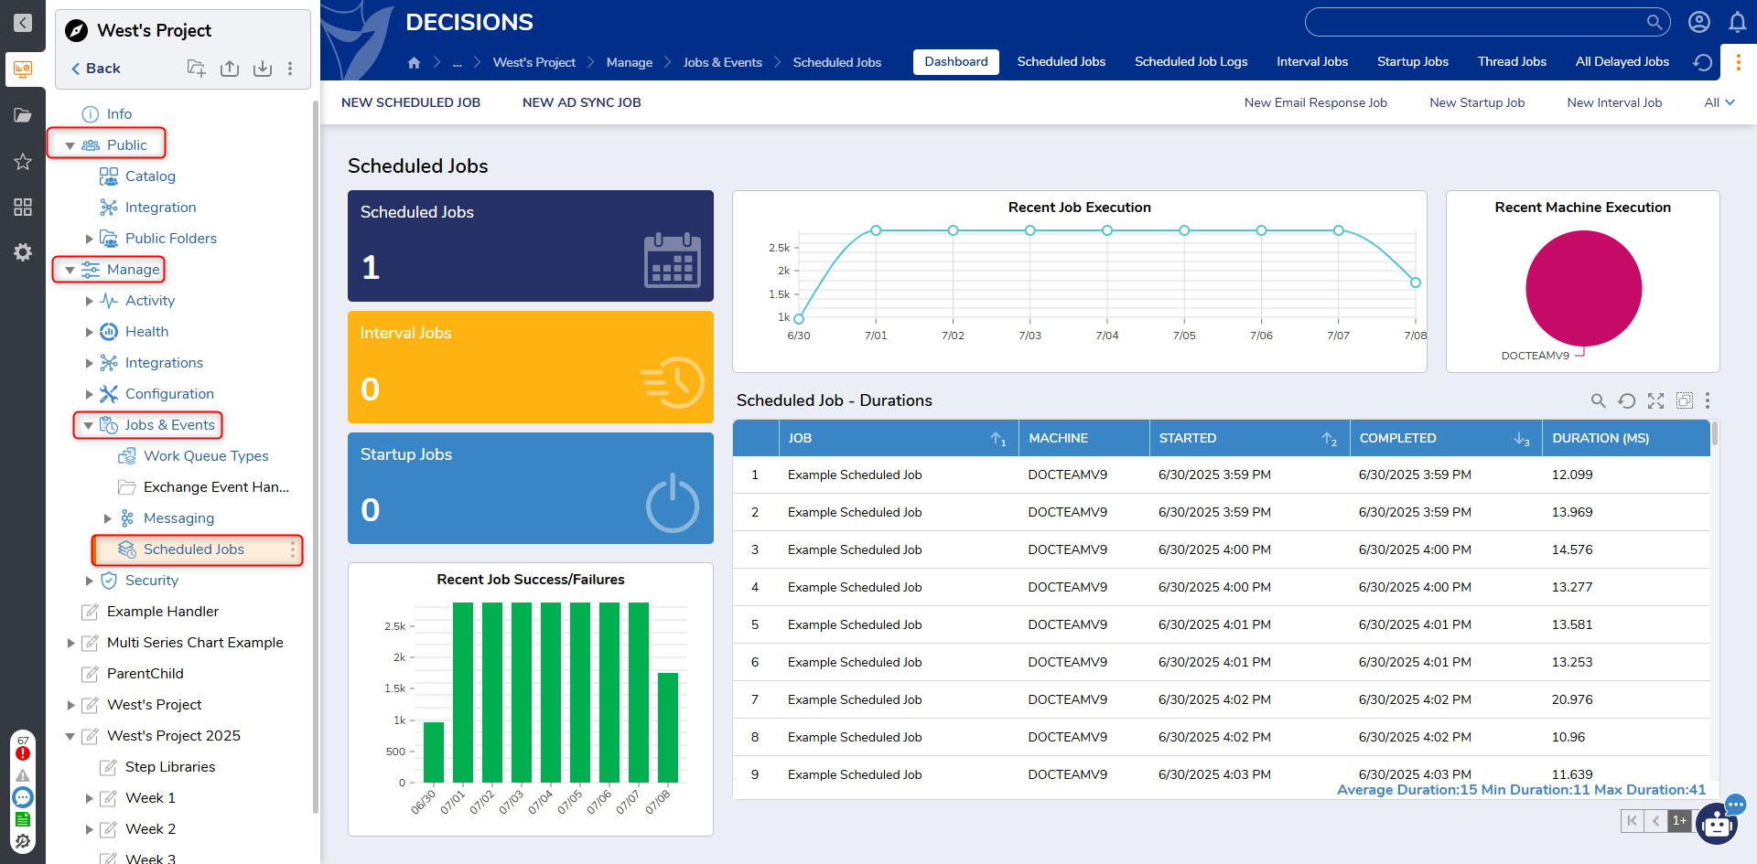Click Jobs & Events breadcrumb link
This screenshot has height=864, width=1757.
[x=723, y=62]
